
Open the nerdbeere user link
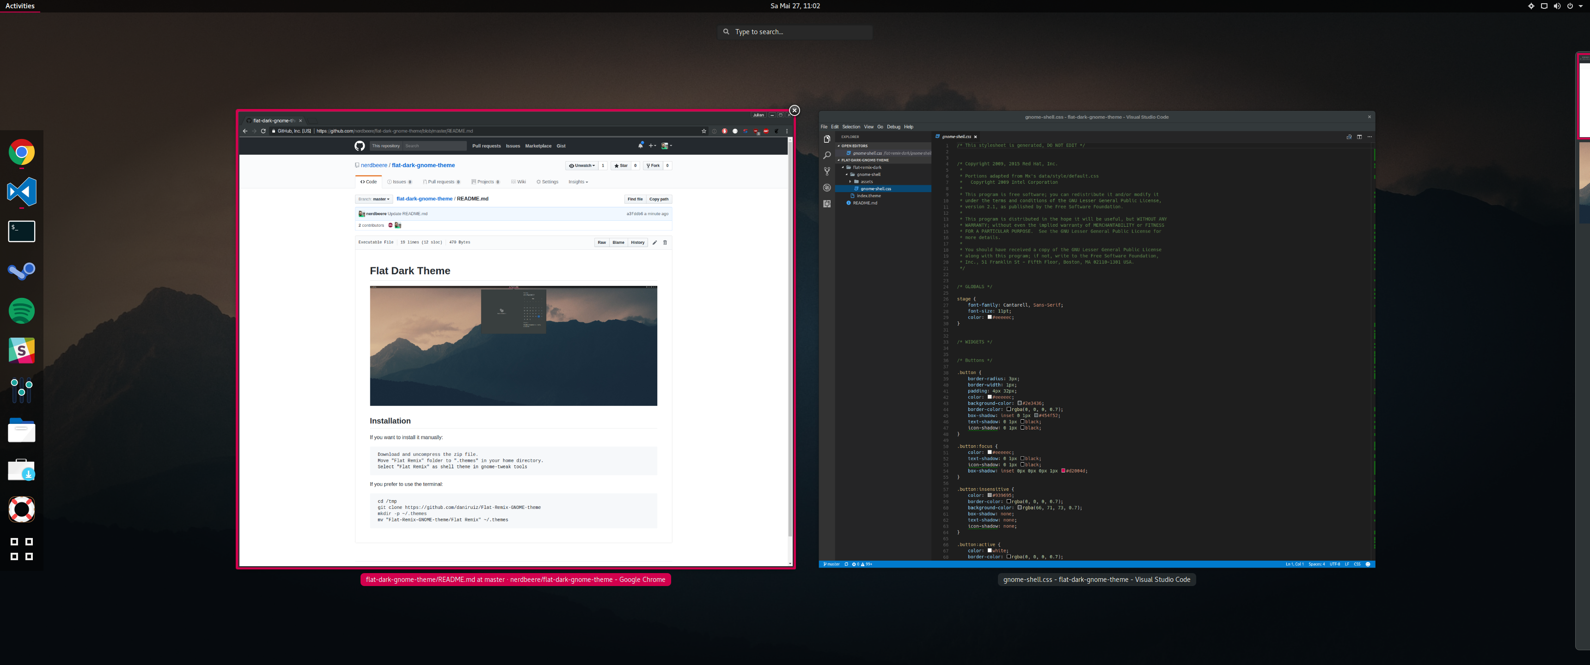coord(374,165)
